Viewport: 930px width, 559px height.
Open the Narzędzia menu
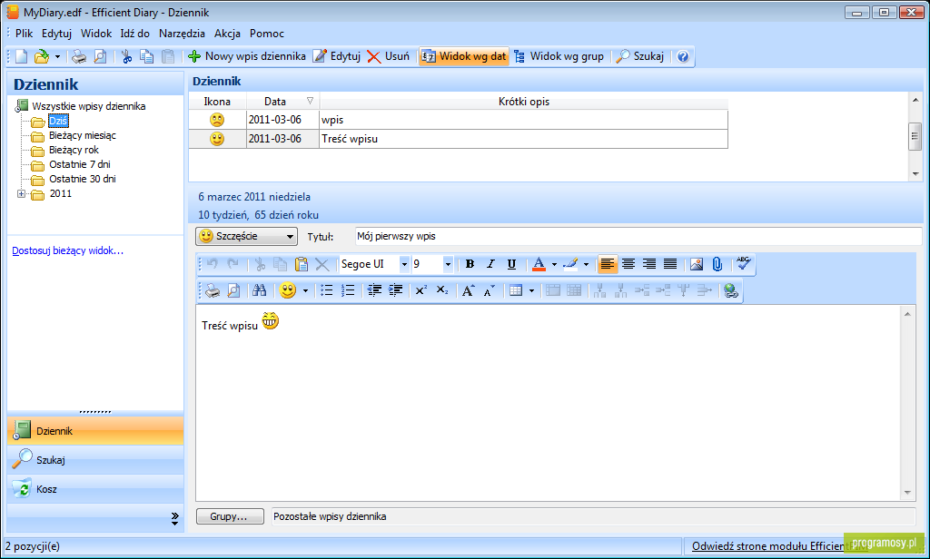click(x=182, y=34)
